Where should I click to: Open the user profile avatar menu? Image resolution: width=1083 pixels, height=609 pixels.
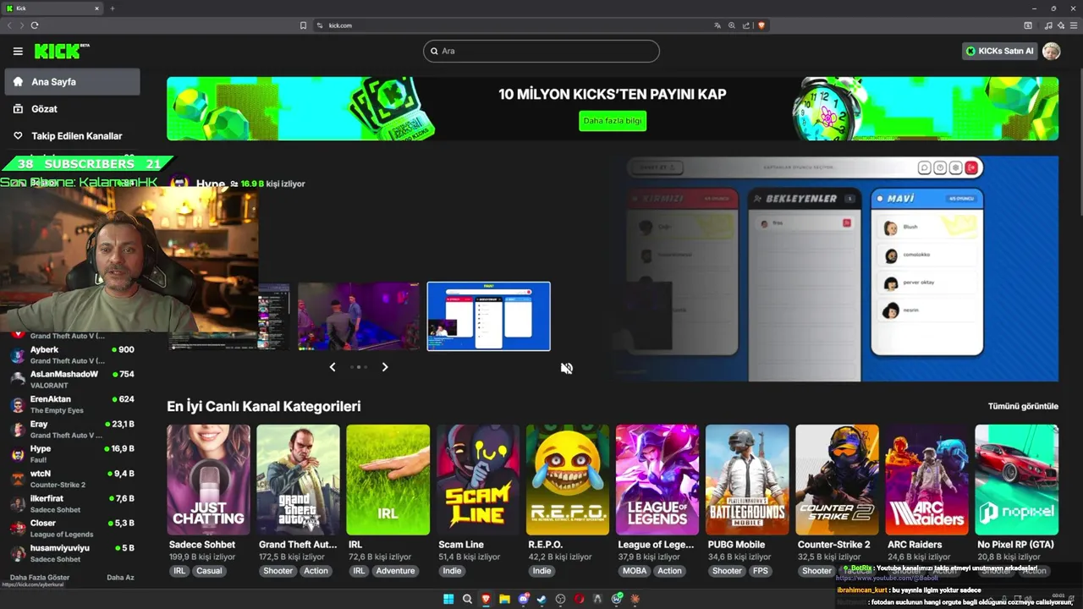[x=1051, y=51]
